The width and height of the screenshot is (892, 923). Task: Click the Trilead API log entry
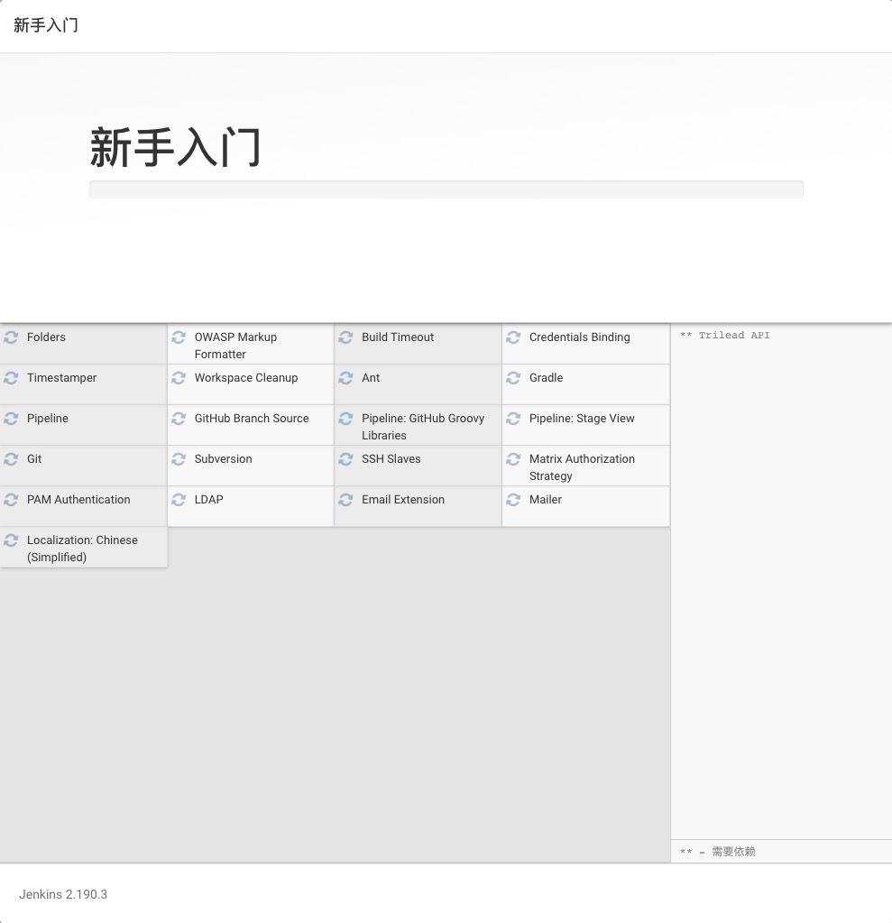pyautogui.click(x=724, y=336)
